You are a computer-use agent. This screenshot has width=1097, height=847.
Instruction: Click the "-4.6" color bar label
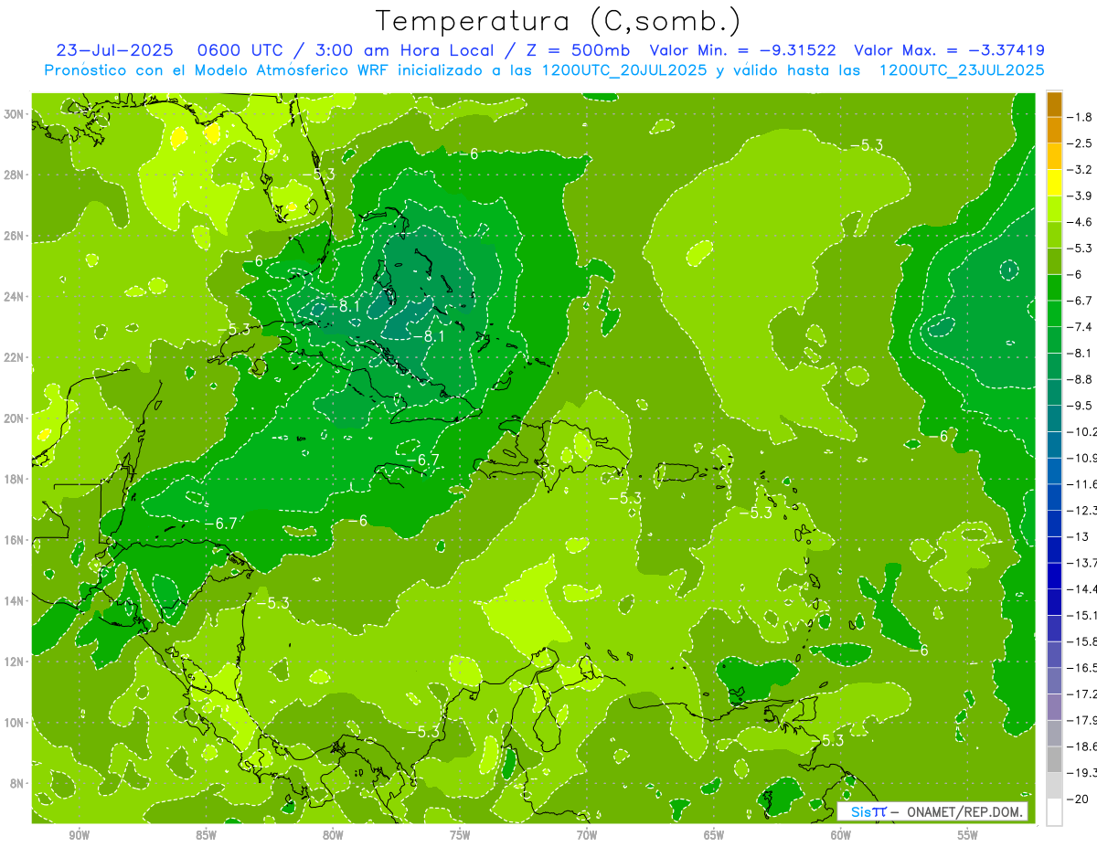click(1081, 221)
